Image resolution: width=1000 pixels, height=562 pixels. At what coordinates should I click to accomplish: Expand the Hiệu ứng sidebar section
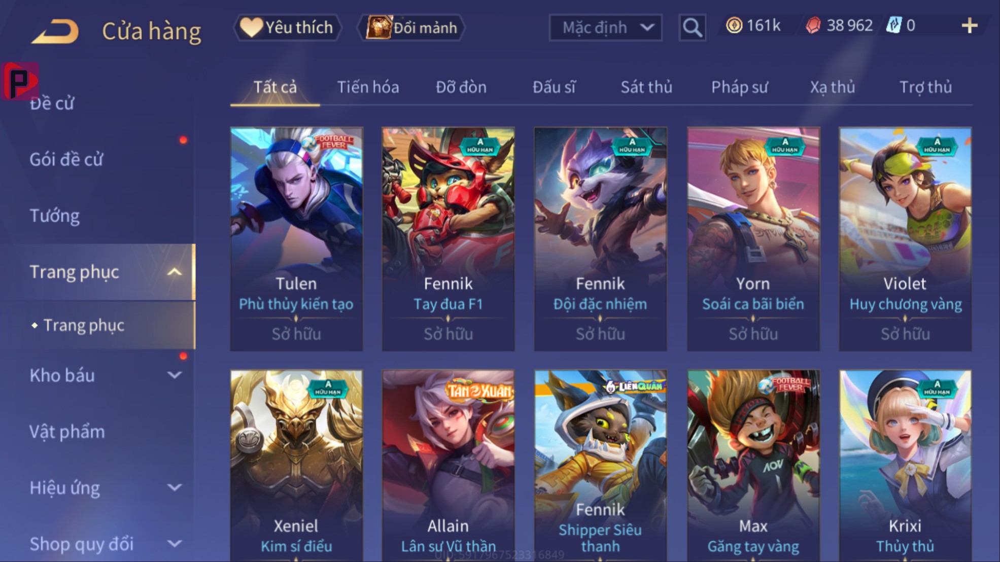174,488
